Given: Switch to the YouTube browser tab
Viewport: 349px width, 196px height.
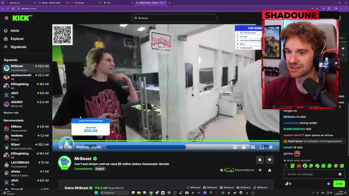Looking at the screenshot, I should pos(86,3).
